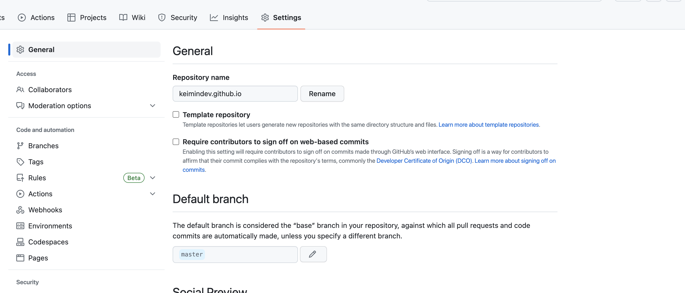Viewport: 685px width, 293px height.
Task: Click the repository name text field
Action: click(x=235, y=94)
